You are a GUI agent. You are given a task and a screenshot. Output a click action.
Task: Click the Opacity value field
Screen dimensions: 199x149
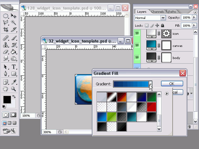tap(187, 17)
